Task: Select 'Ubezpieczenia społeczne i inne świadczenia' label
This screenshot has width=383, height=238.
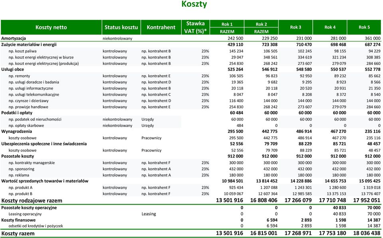Action: pyautogui.click(x=44, y=144)
